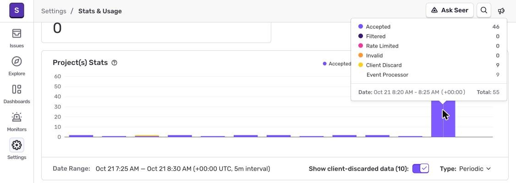Image resolution: width=516 pixels, height=183 pixels.
Task: Open the What's New megaphone icon
Action: (x=501, y=11)
